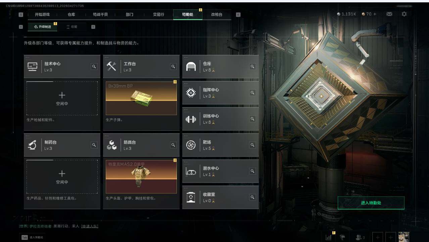Click the magnifier on 靶场 row
This screenshot has width=429, height=242.
click(252, 145)
